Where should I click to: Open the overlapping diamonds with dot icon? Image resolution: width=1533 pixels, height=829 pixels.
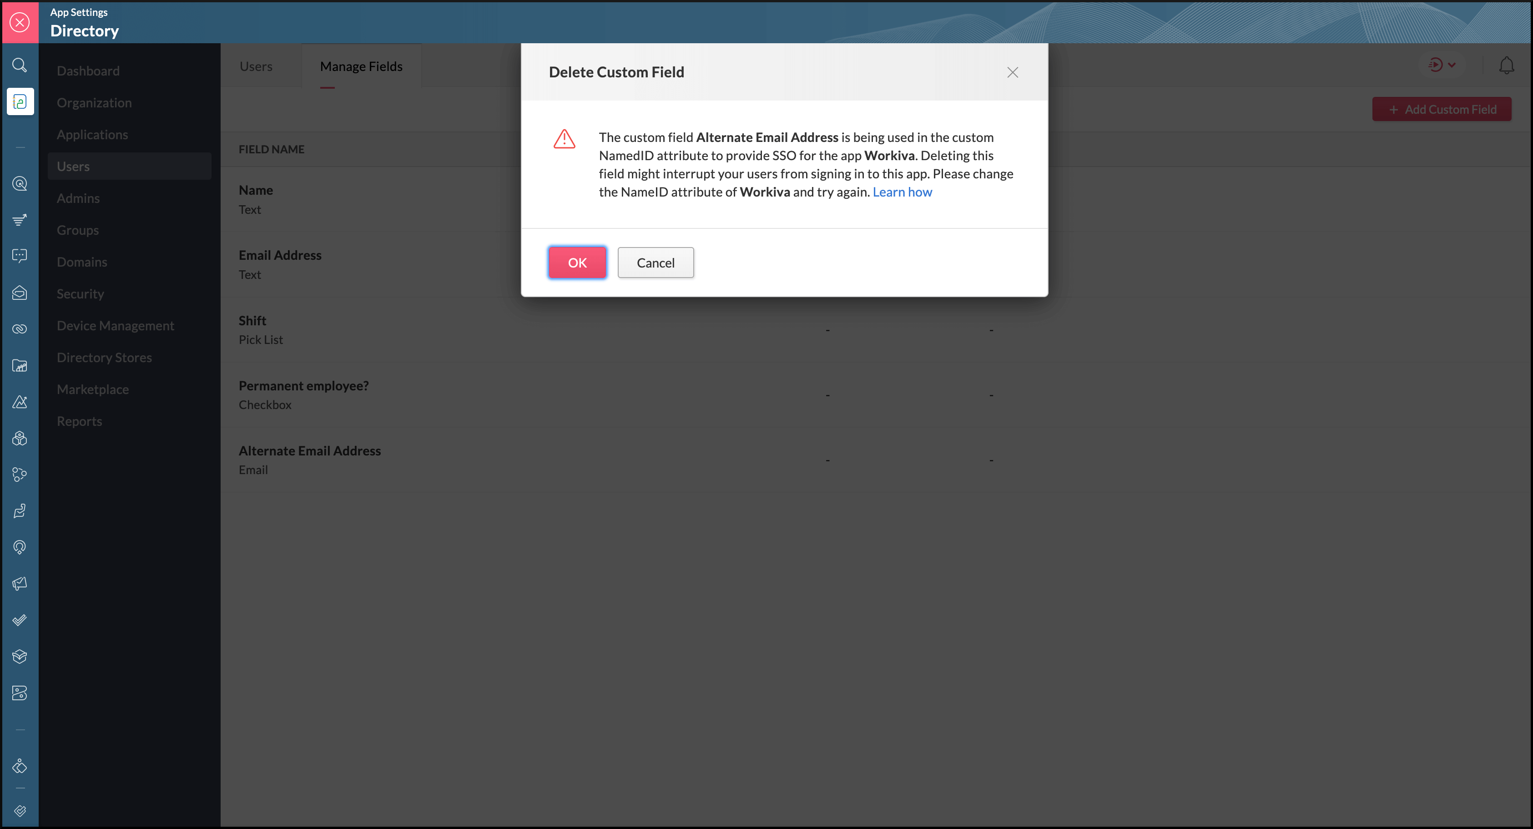(x=20, y=767)
